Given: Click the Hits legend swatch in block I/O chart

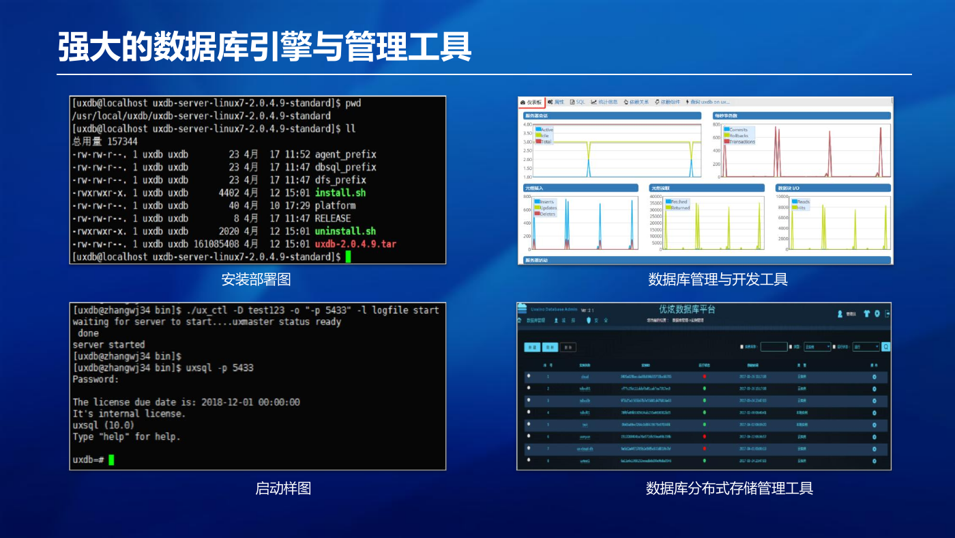Looking at the screenshot, I should pos(795,208).
